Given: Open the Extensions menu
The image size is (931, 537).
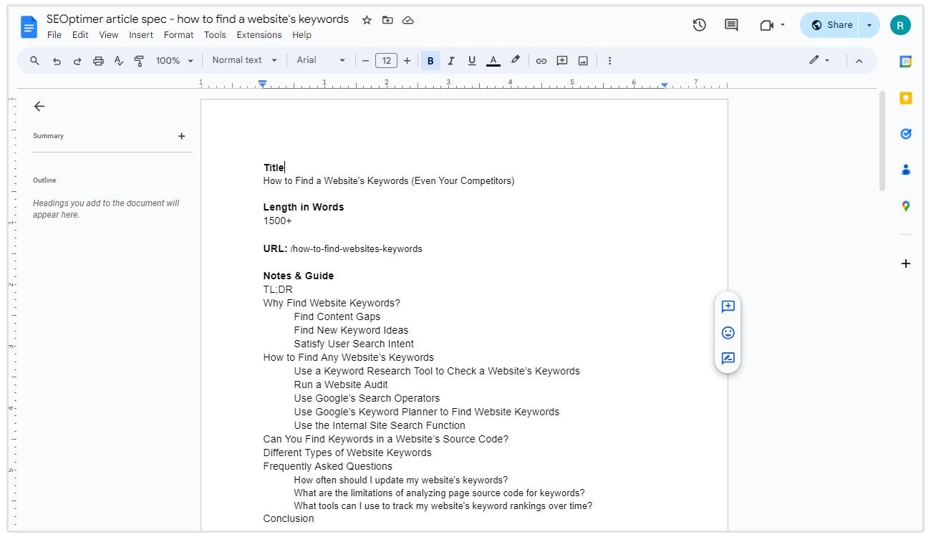Looking at the screenshot, I should [259, 34].
